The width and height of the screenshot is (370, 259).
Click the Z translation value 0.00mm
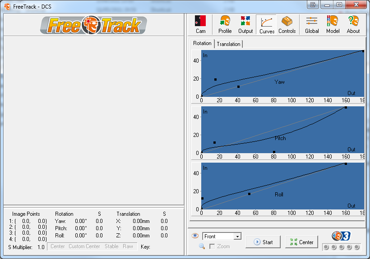(141, 236)
